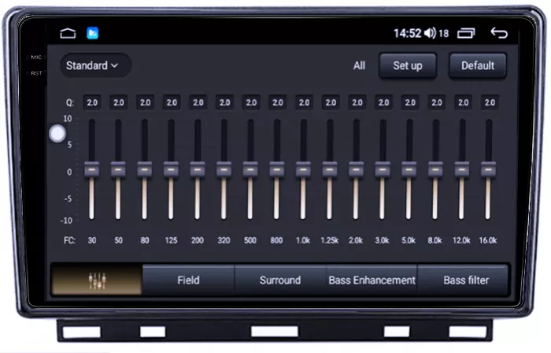Click the 12.0k band slider handle

462,169
